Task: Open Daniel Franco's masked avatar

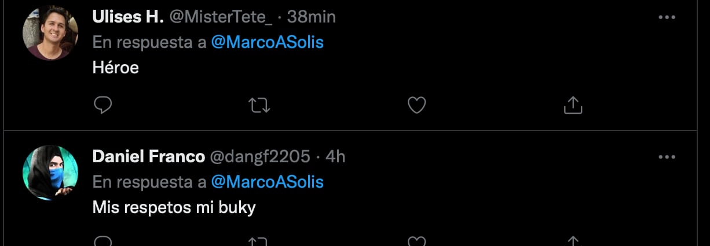Action: click(x=50, y=173)
